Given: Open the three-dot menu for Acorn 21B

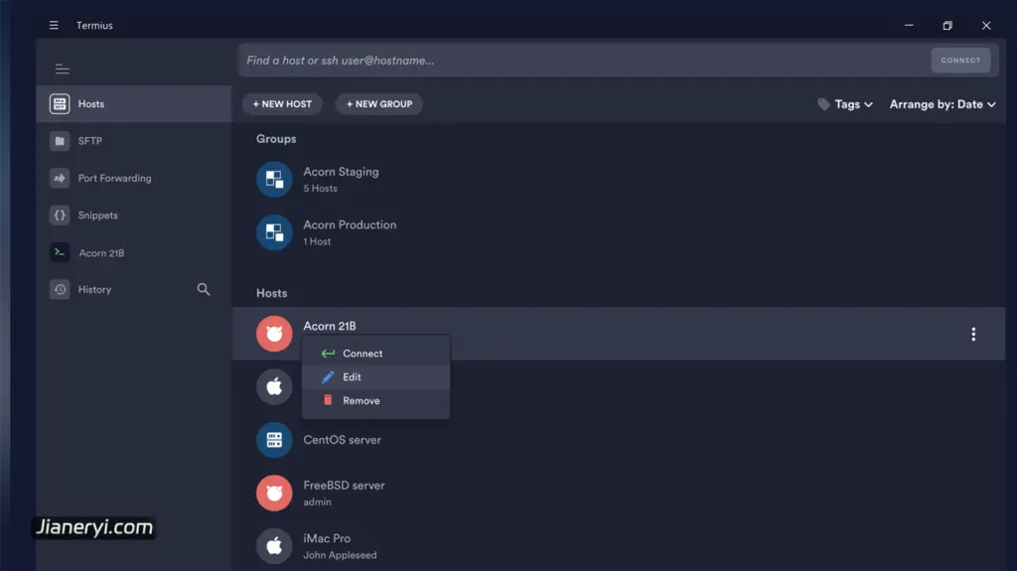Looking at the screenshot, I should (973, 335).
